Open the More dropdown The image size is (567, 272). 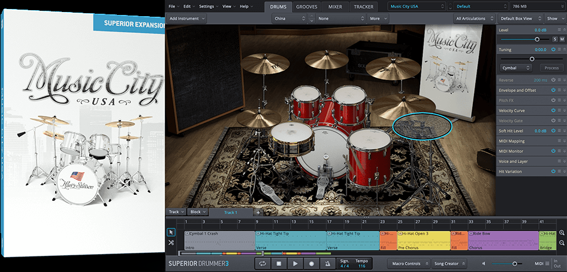pos(378,19)
